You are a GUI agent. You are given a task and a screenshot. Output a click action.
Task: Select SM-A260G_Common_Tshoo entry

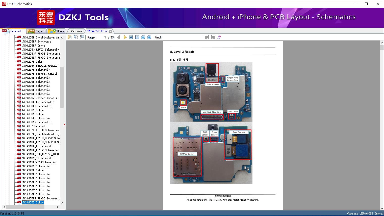pyautogui.click(x=40, y=98)
